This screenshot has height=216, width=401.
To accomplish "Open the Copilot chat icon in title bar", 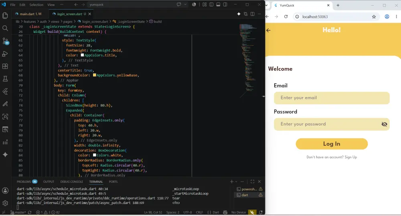I will pos(179,4).
